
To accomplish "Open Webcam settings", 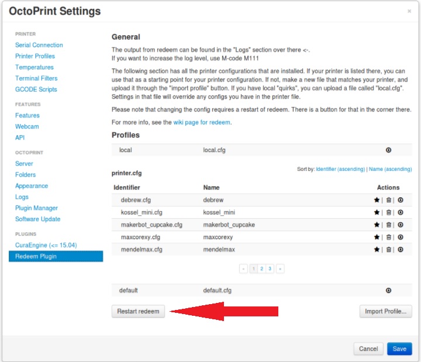I will [27, 126].
